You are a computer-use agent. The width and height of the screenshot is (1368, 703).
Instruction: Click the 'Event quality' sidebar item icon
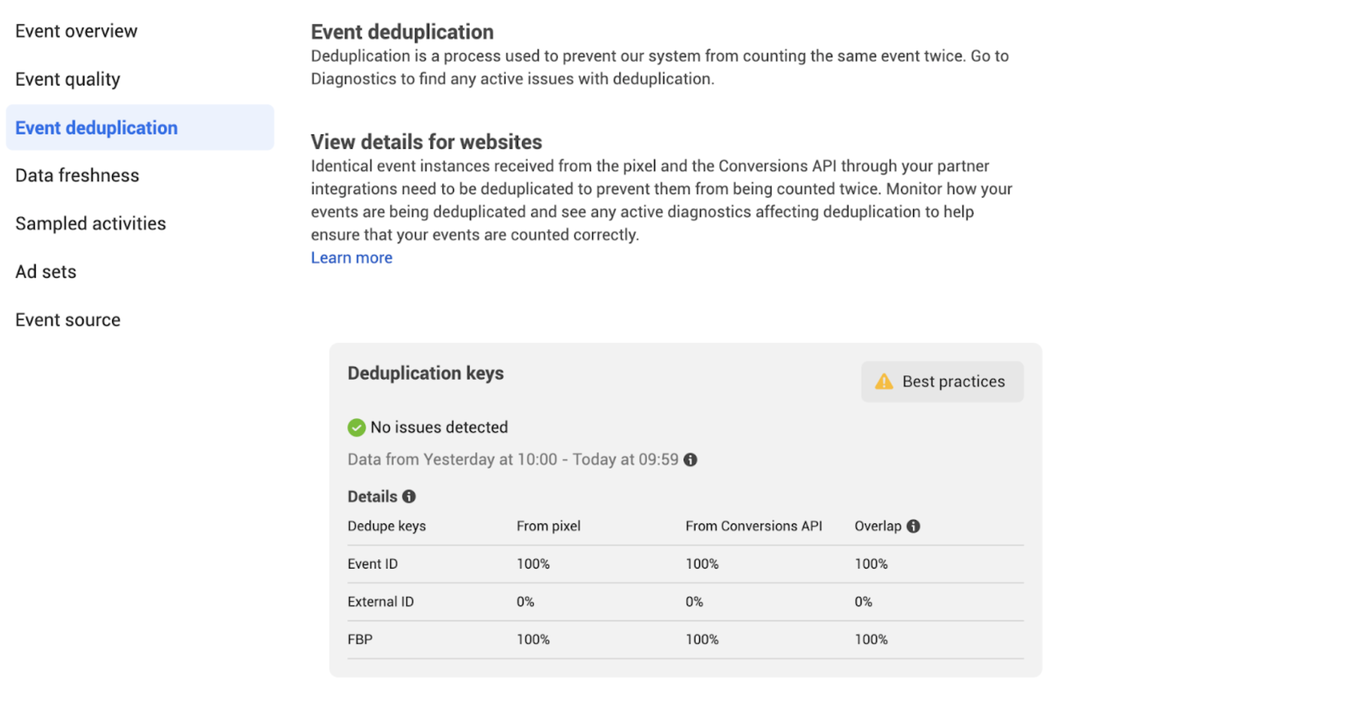click(69, 79)
